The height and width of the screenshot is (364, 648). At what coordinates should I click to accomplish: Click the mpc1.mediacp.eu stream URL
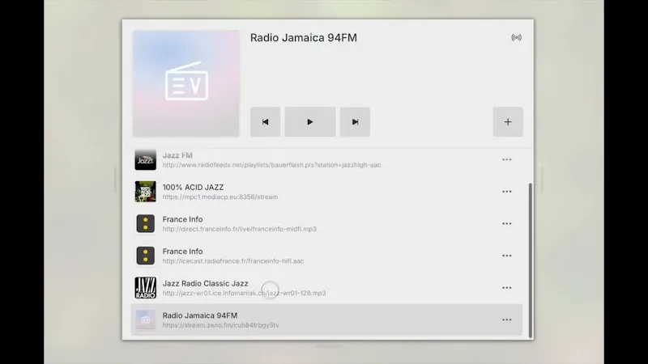pyautogui.click(x=220, y=197)
